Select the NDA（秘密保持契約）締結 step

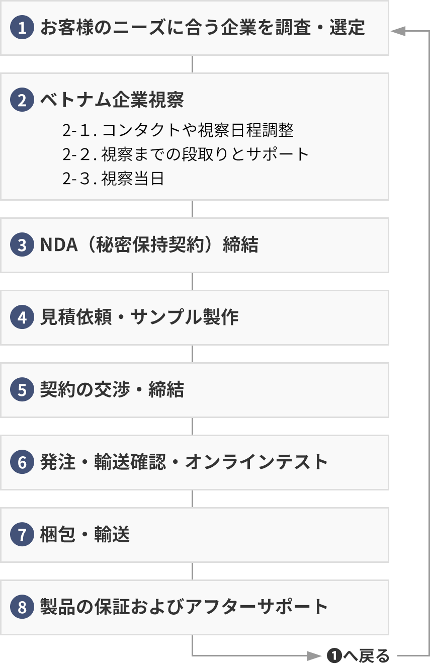(x=149, y=245)
